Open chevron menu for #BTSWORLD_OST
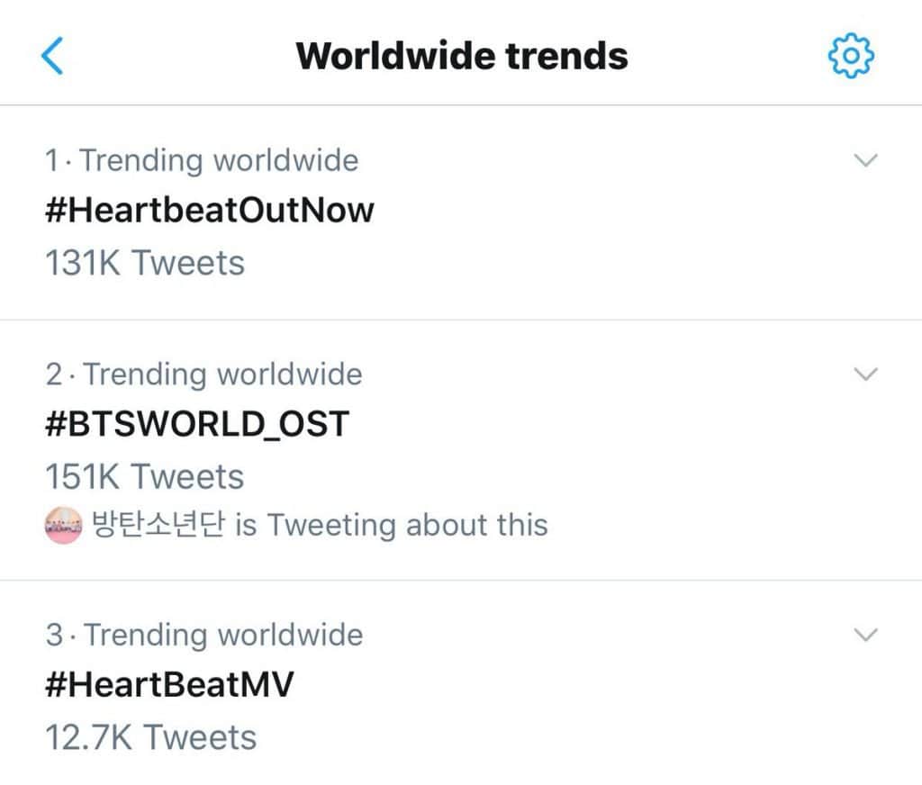 tap(864, 374)
